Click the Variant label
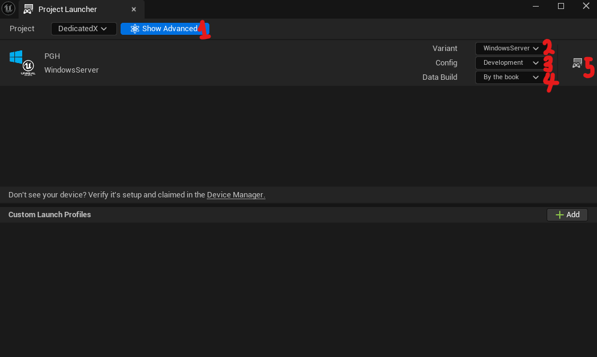This screenshot has height=357, width=597. click(x=445, y=49)
